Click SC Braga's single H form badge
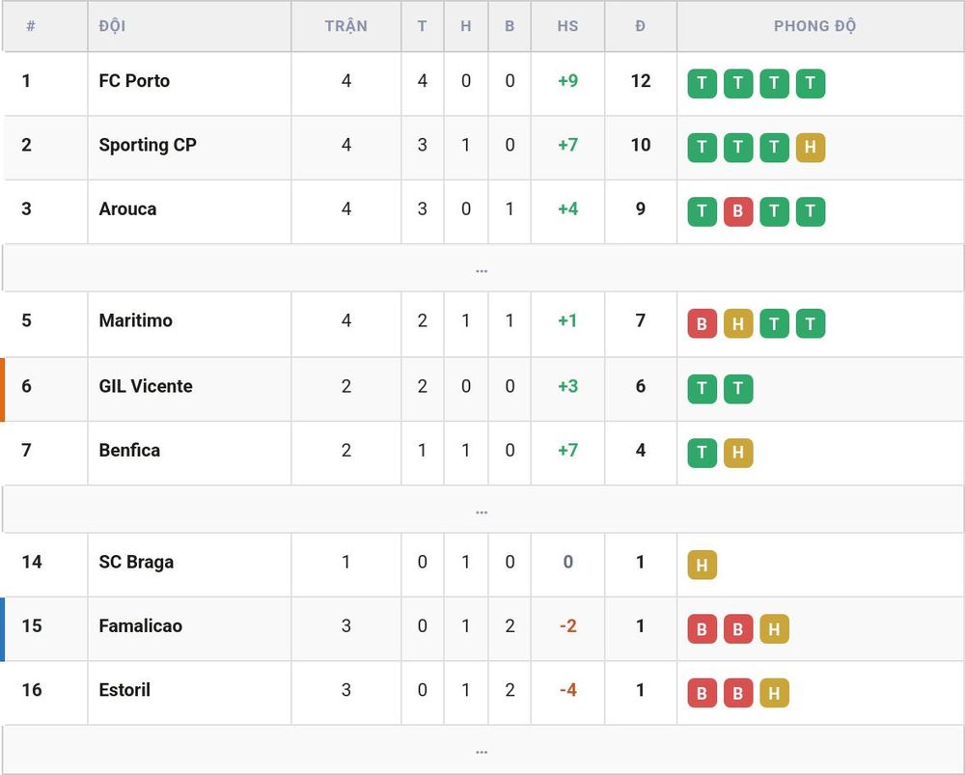 pyautogui.click(x=702, y=565)
